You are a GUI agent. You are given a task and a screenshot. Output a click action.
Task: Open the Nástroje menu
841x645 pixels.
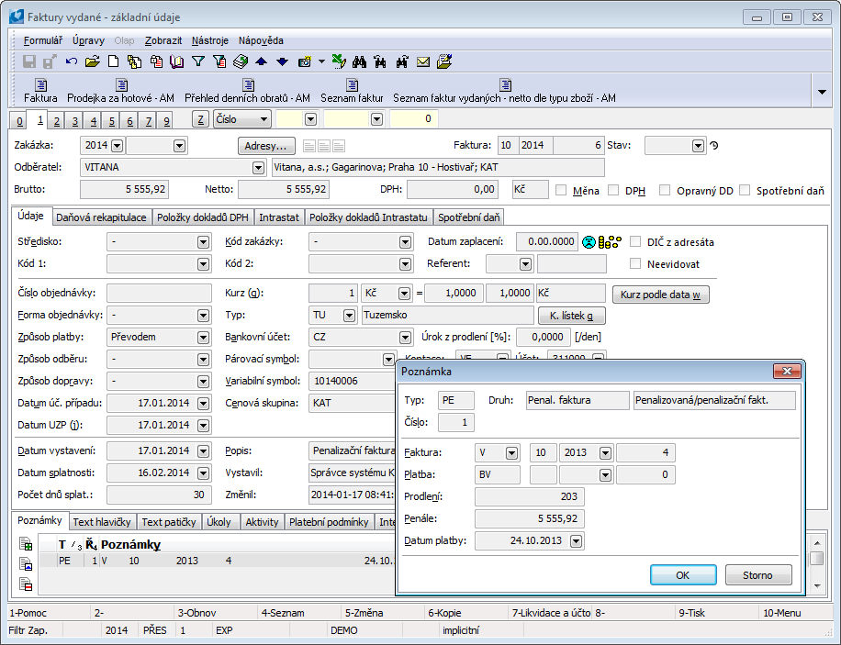[210, 40]
